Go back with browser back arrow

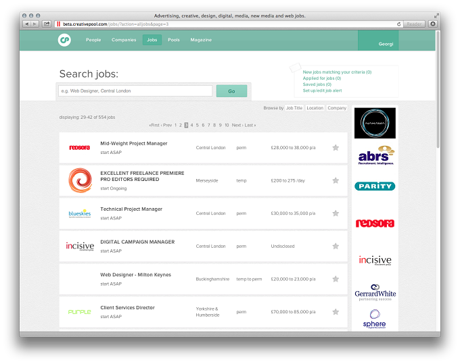26,24
